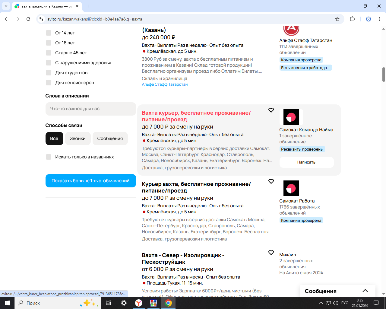
Task: Open seller 'Михаил' profile
Action: tap(288, 255)
